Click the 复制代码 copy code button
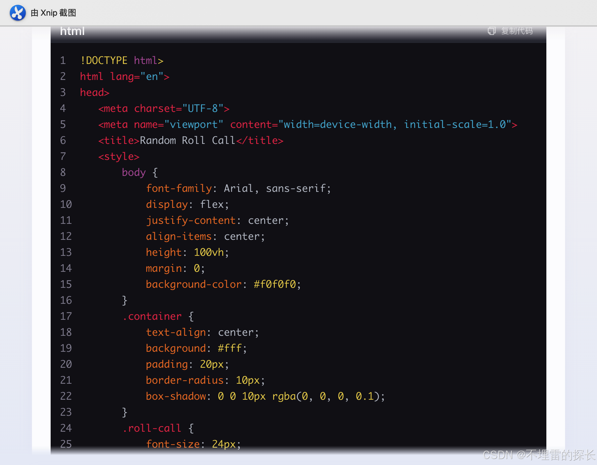 pyautogui.click(x=510, y=31)
